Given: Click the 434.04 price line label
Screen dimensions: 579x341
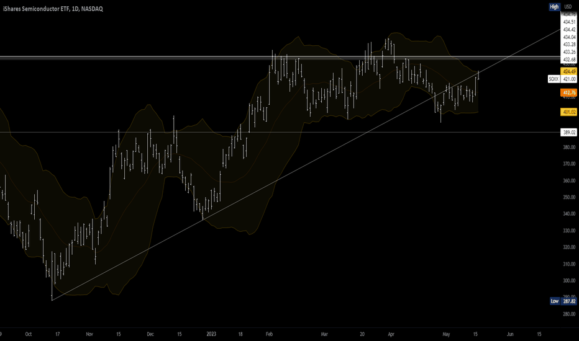Looking at the screenshot, I should click(569, 37).
